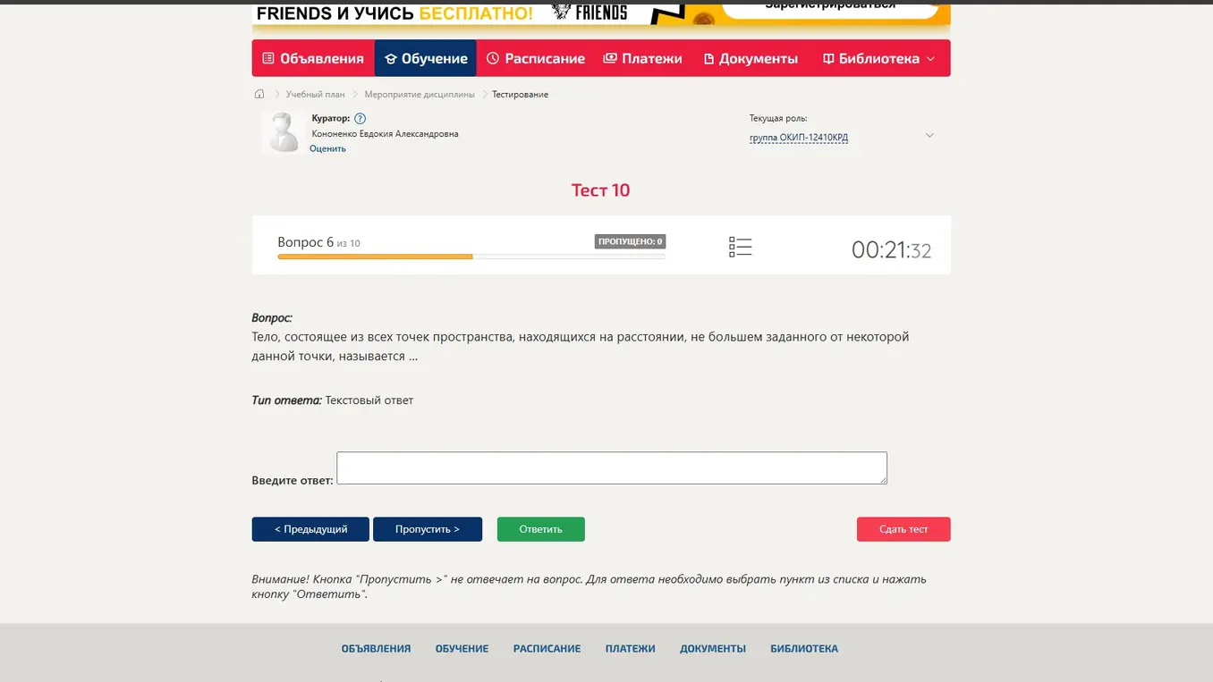Open the Объявления menu item
1213x682 pixels.
313,58
